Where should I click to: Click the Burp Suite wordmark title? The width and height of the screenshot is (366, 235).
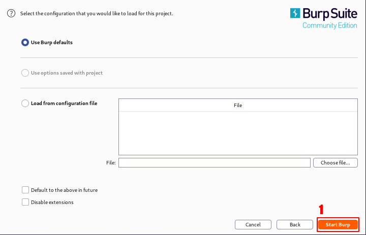pyautogui.click(x=330, y=13)
